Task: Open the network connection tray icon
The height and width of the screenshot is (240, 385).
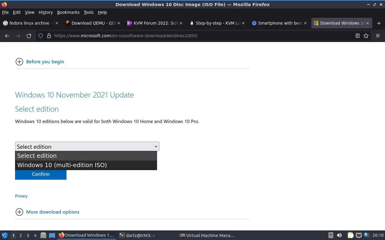Action: [x=359, y=235]
